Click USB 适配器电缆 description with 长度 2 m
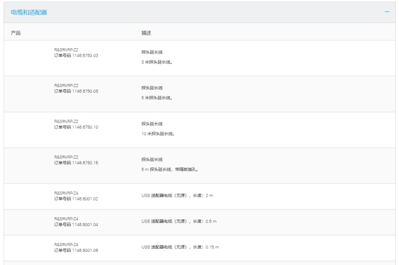Screen dimensions: 399x265 (177, 195)
